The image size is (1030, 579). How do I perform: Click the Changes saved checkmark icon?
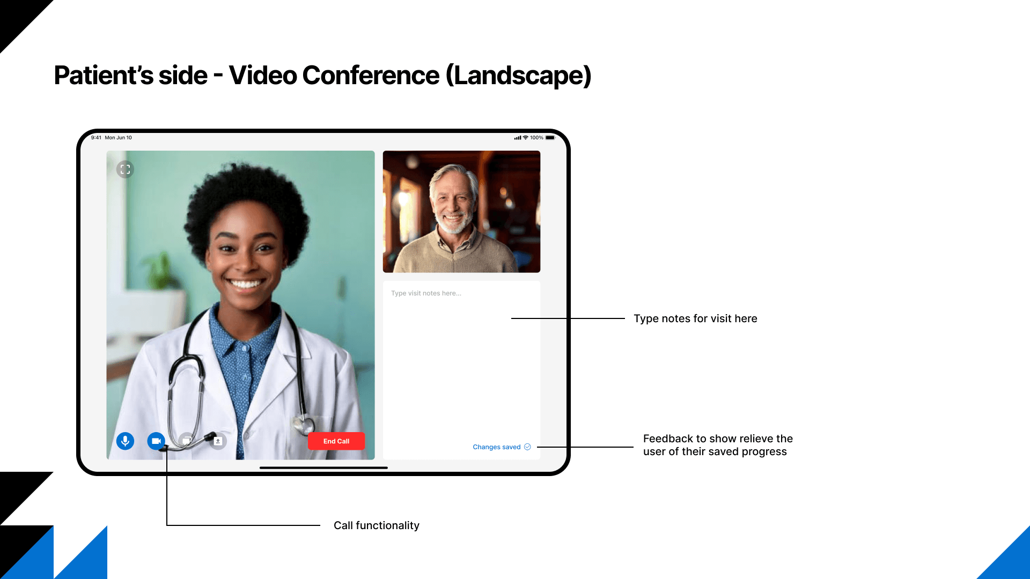click(x=527, y=447)
